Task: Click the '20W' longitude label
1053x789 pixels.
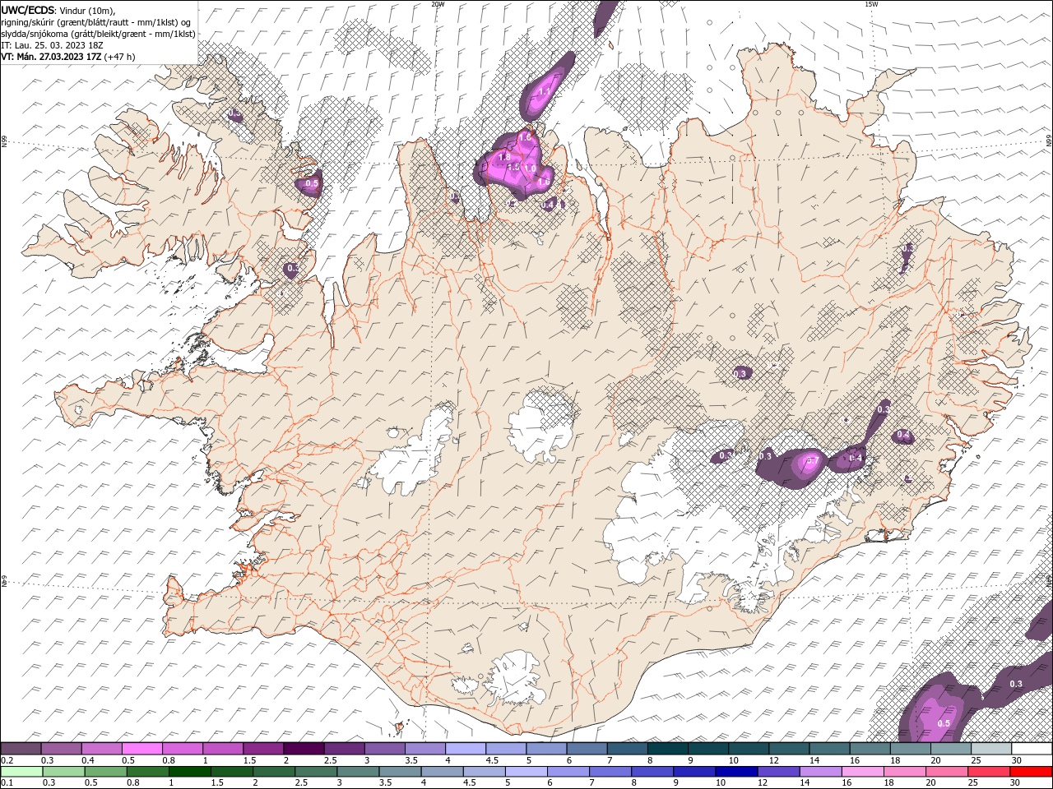Action: click(x=438, y=4)
